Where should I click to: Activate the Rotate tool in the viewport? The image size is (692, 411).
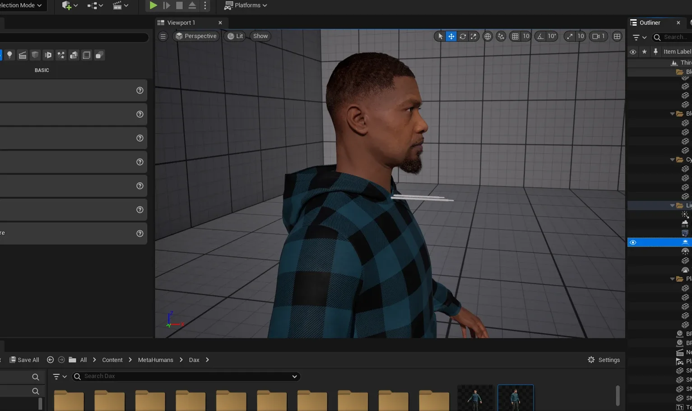pos(462,36)
